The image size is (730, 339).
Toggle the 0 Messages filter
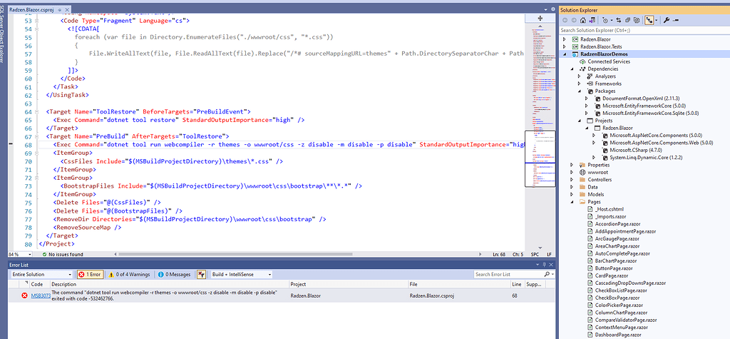pyautogui.click(x=174, y=275)
